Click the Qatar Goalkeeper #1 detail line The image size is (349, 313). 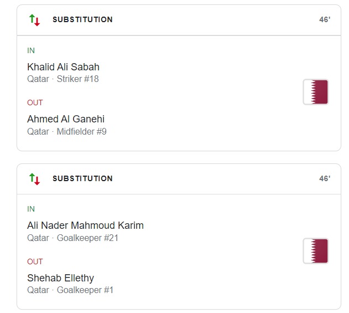70,290
